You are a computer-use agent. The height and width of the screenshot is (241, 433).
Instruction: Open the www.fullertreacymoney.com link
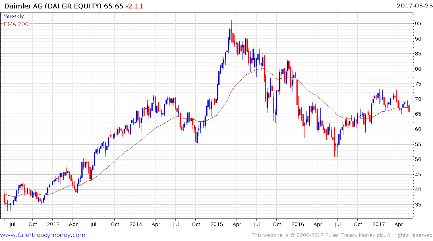click(x=43, y=235)
